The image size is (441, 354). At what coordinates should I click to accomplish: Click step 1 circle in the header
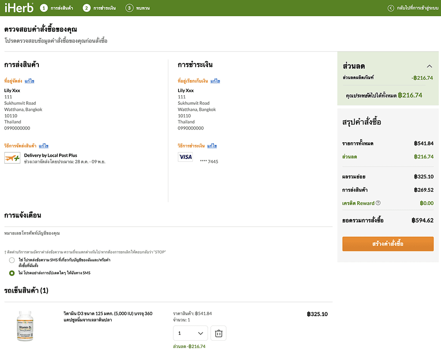44,8
